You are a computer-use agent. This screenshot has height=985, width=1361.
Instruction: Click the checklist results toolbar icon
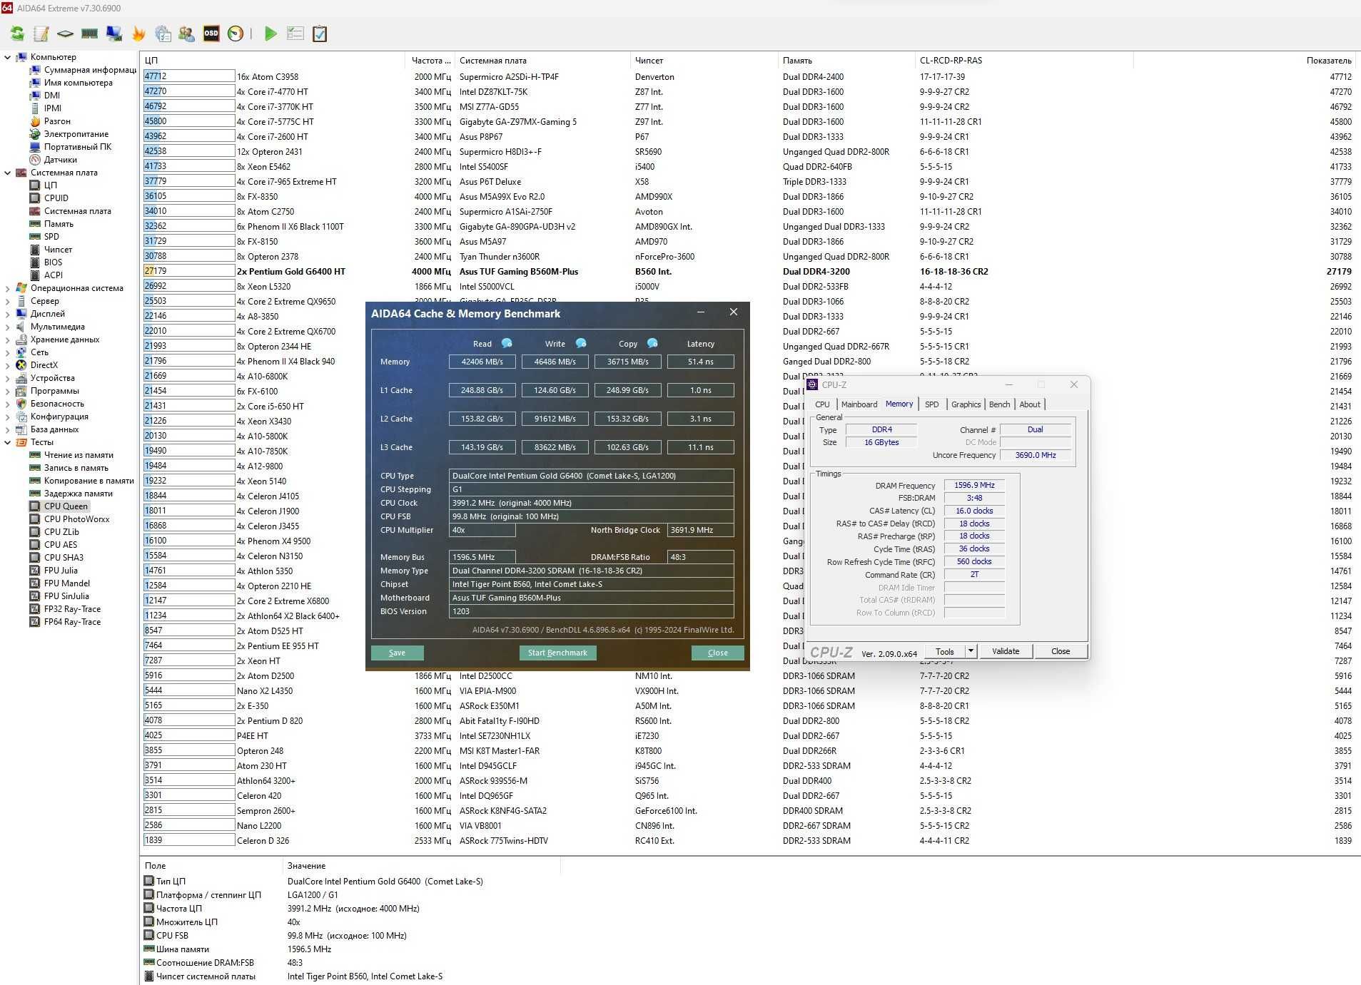click(x=295, y=34)
